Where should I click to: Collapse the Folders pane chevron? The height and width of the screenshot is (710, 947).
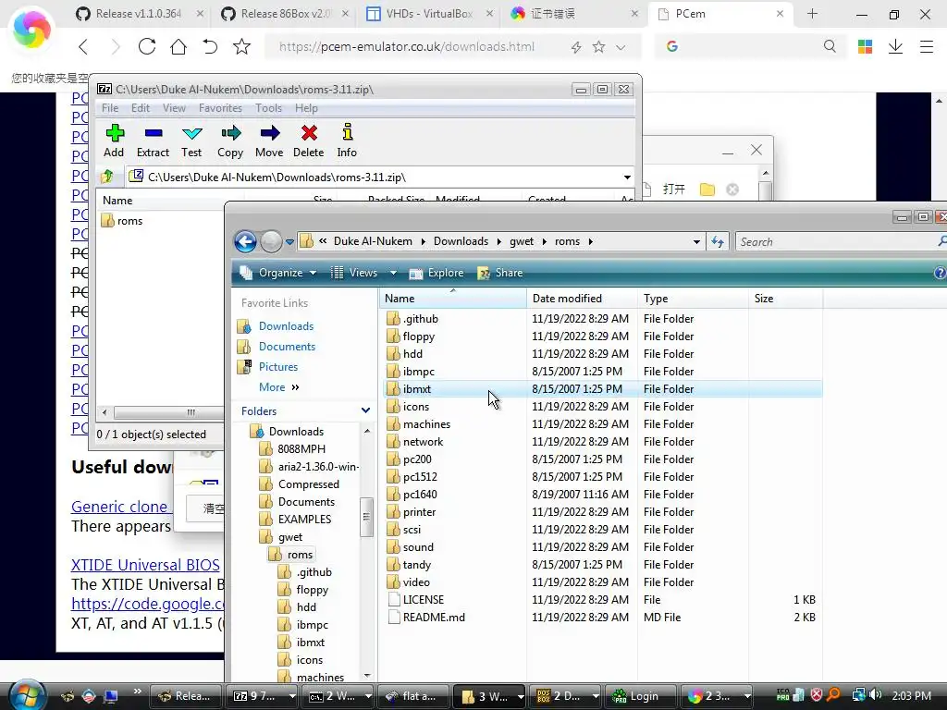(365, 410)
